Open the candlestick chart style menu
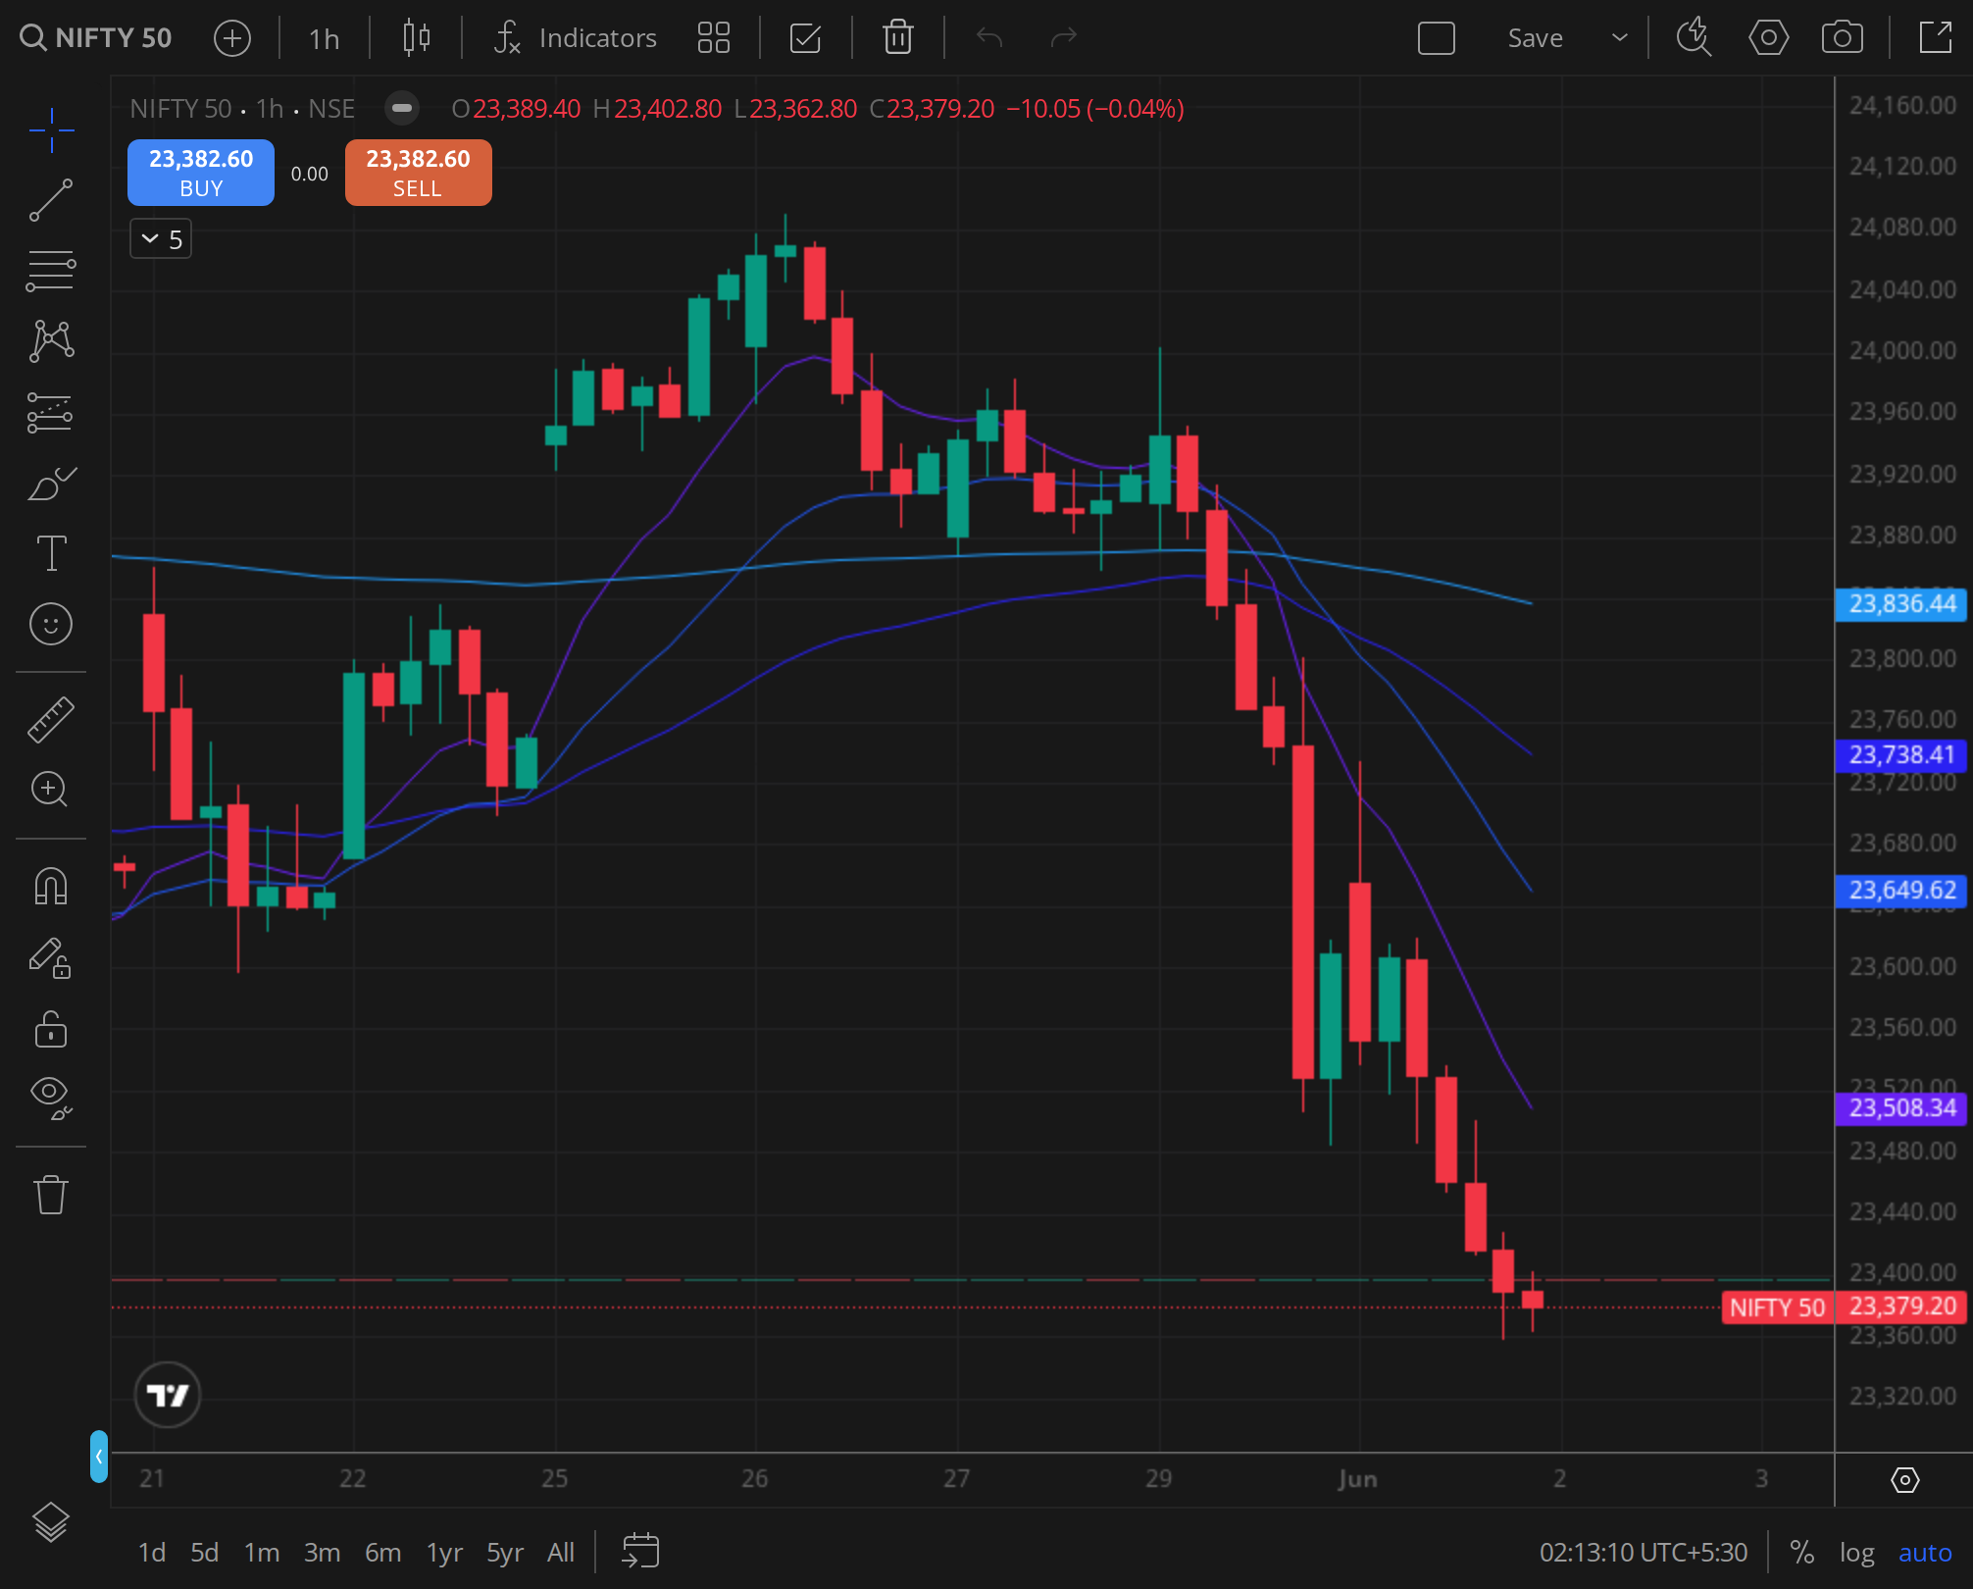The image size is (1973, 1589). pos(416,38)
